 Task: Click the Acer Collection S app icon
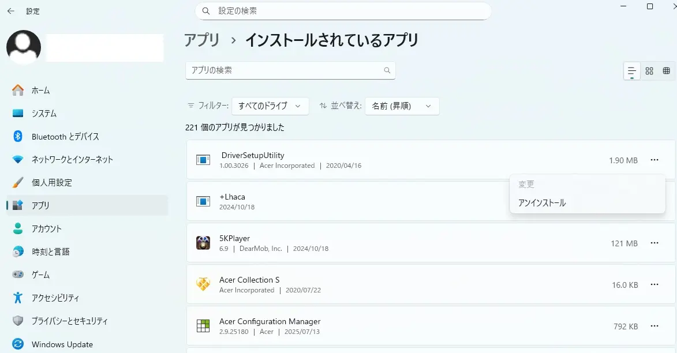[x=203, y=284]
